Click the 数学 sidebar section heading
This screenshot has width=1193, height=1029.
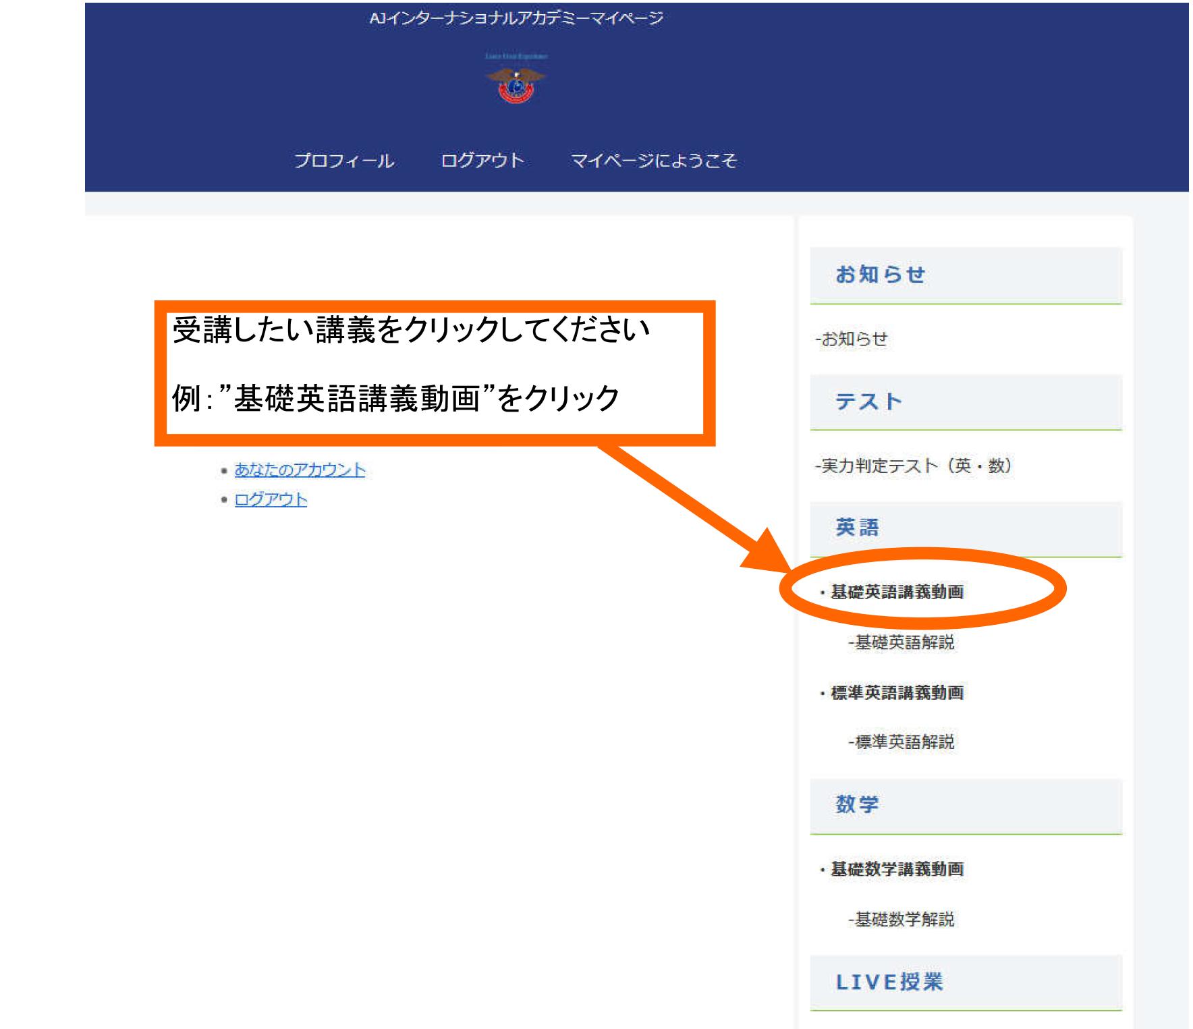click(x=857, y=805)
